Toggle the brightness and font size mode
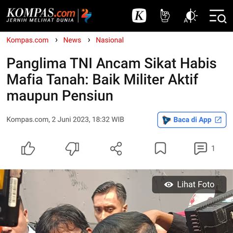This screenshot has height=233, width=233. (191, 16)
